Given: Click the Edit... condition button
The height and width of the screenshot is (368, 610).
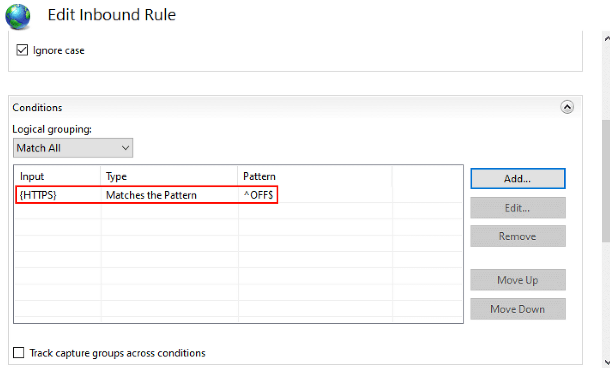Looking at the screenshot, I should (518, 208).
